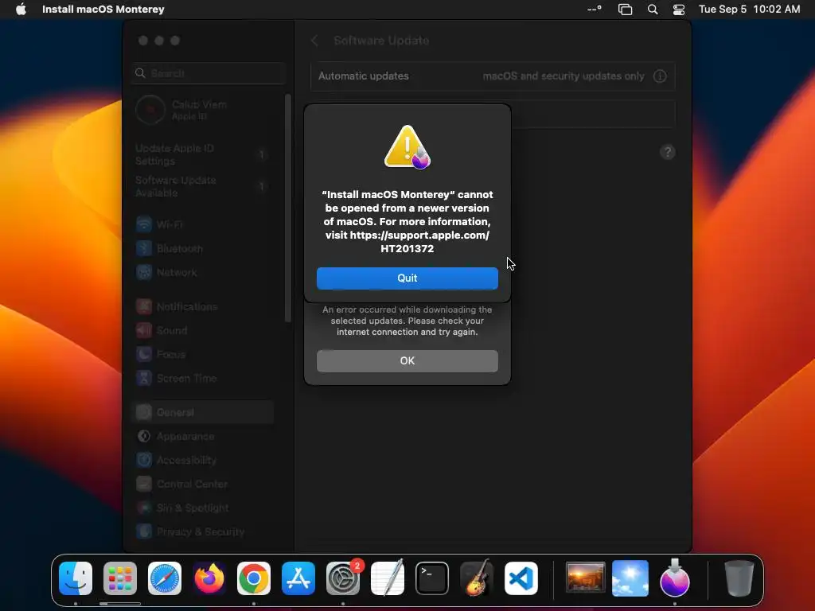The image size is (815, 611).
Task: Select Control Center in the sidebar
Action: pos(203,485)
